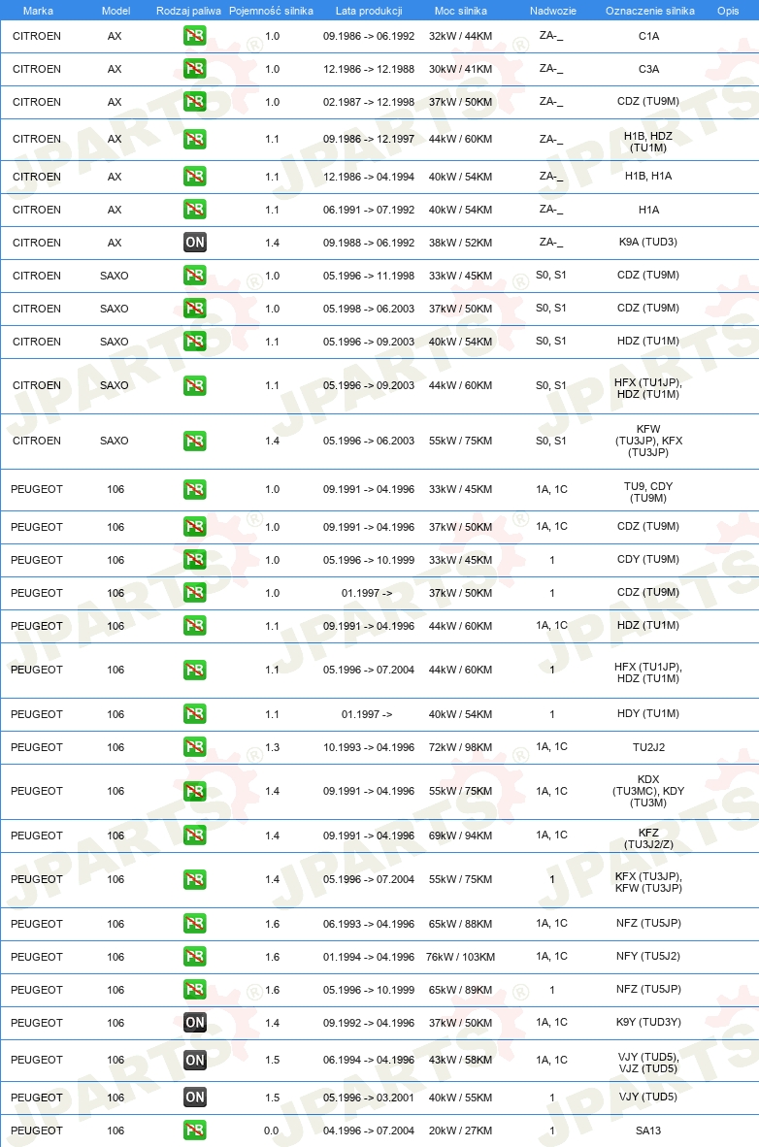Click engine code VJY (TUD5), VJZ (TUD5)
The height and width of the screenshot is (1147, 759).
tap(648, 1063)
